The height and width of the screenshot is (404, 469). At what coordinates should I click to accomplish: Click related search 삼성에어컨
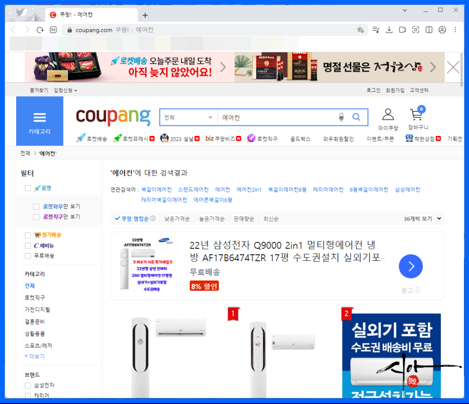(x=407, y=189)
